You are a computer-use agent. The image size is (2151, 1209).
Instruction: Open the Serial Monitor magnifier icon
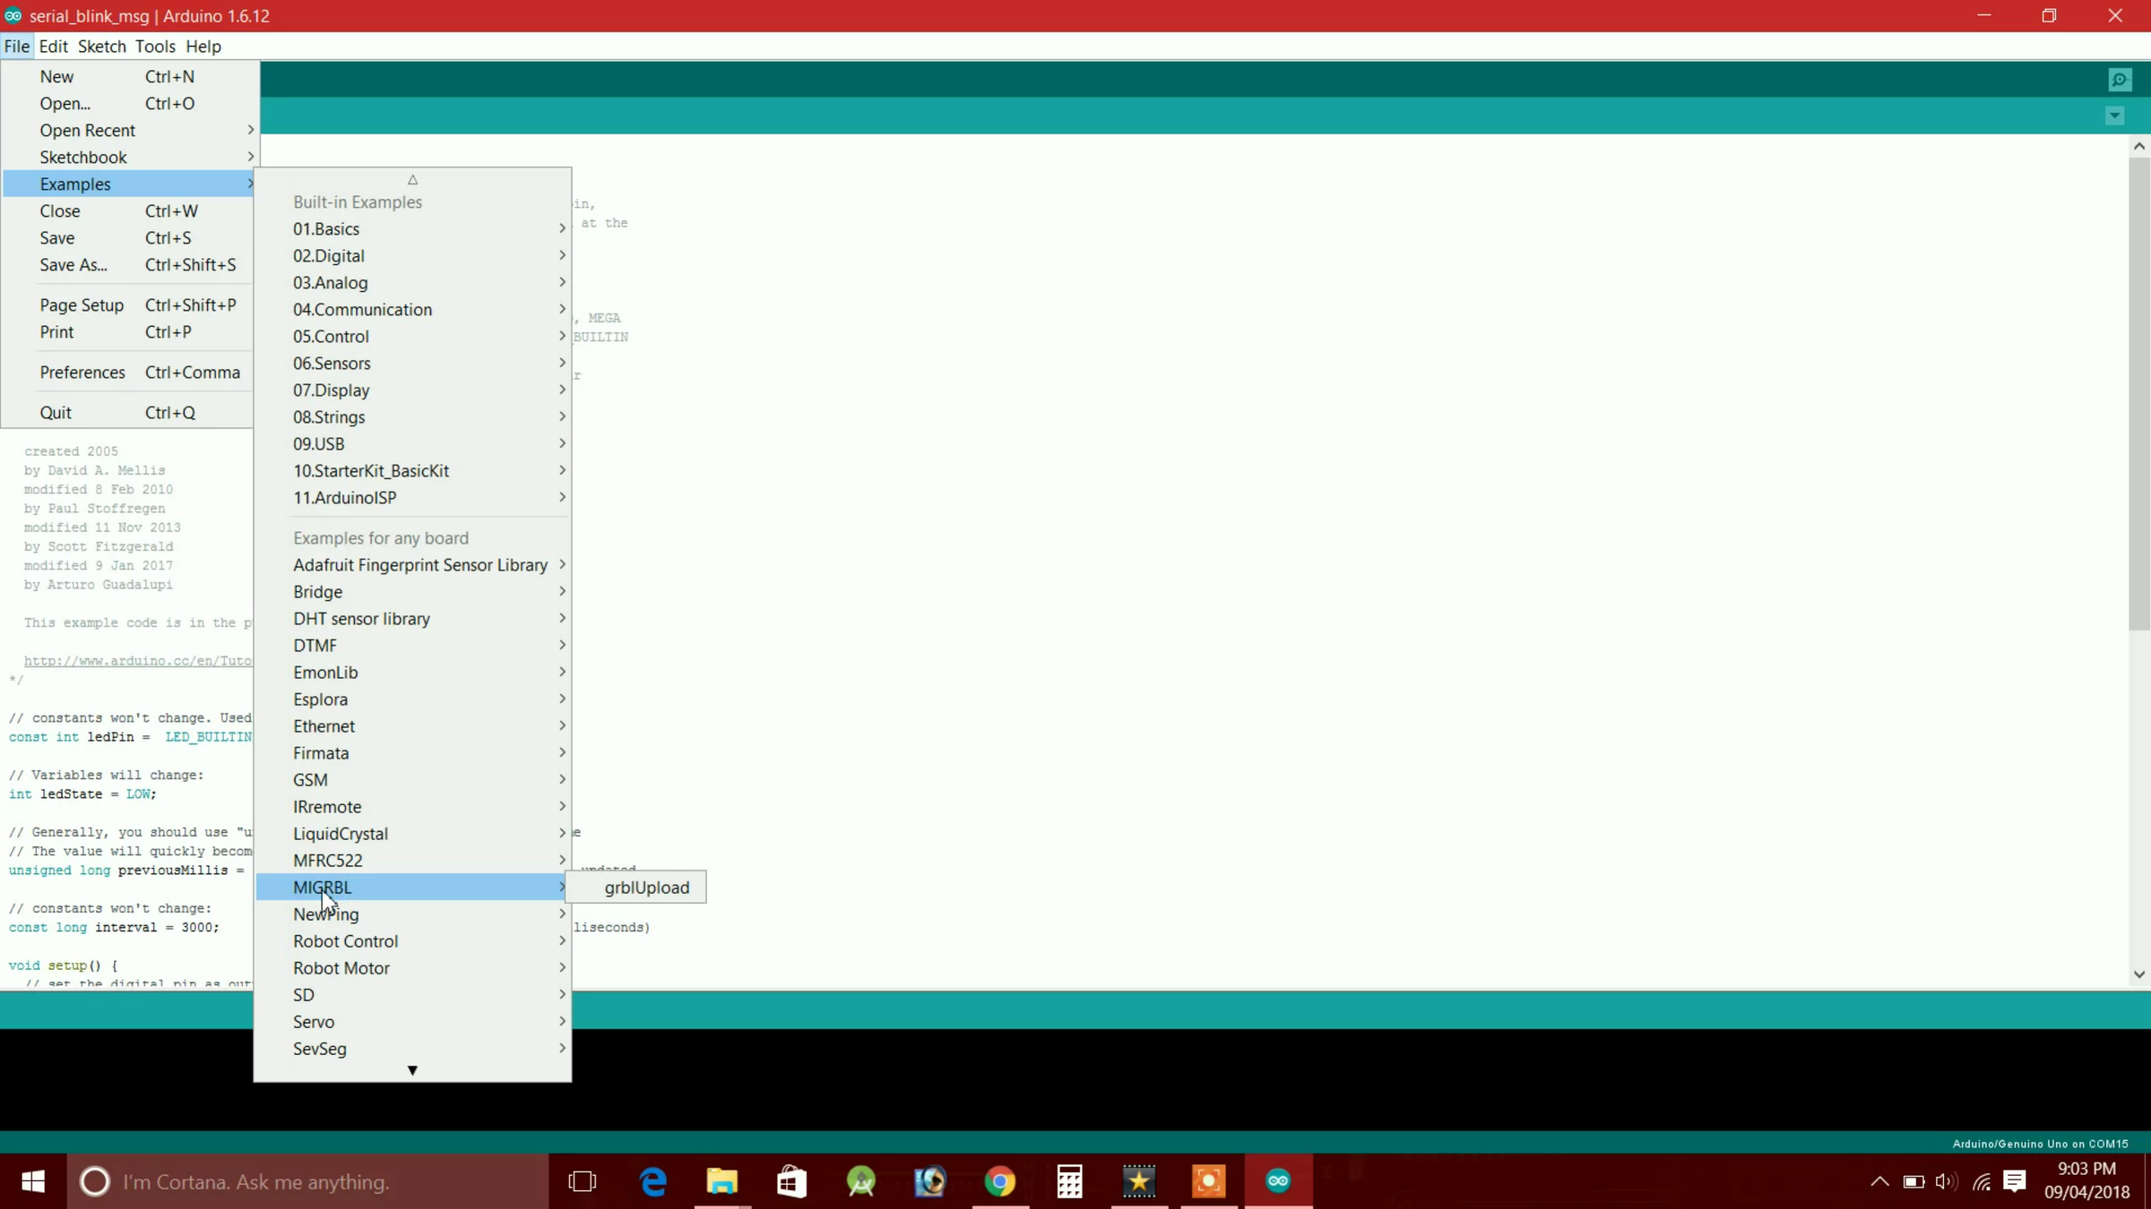(2120, 80)
